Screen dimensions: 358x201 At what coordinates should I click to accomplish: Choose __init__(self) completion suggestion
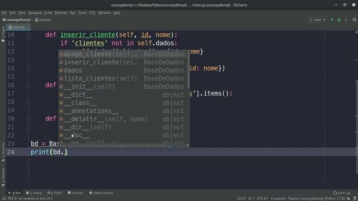pyautogui.click(x=123, y=87)
